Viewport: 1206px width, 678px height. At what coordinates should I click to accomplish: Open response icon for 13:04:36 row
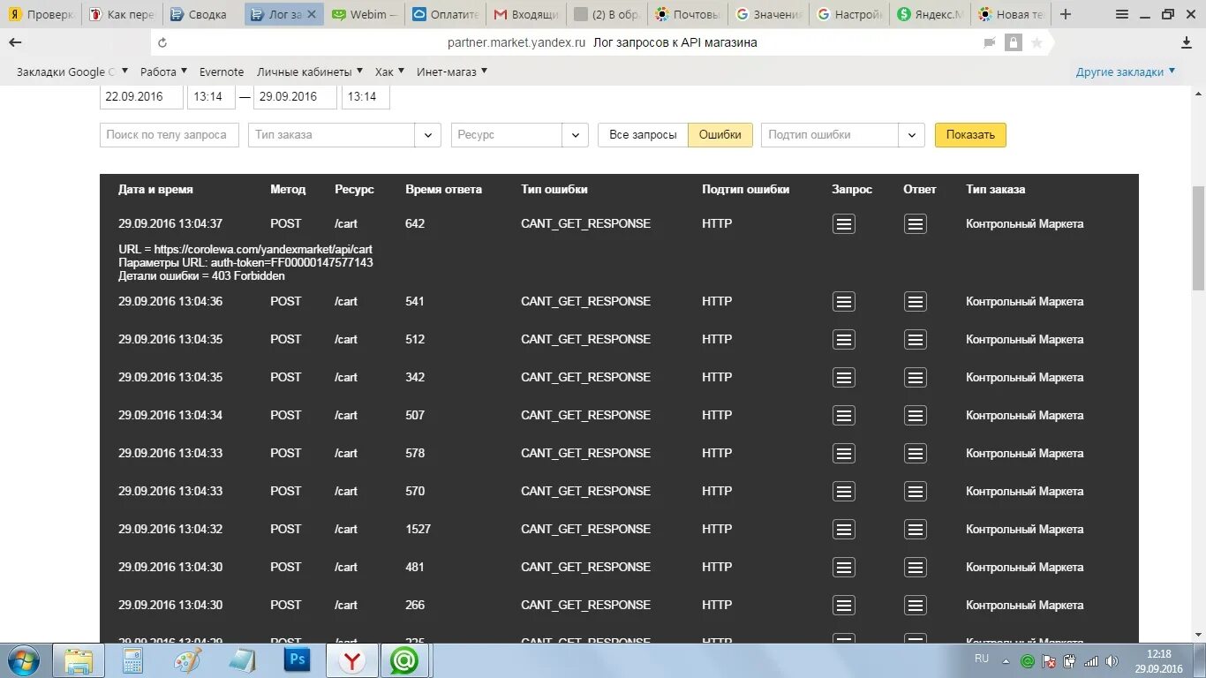click(x=916, y=302)
